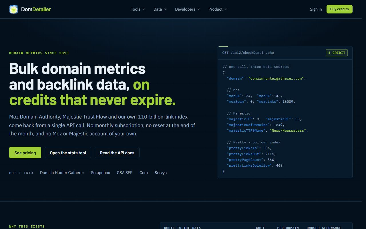Open the stats tool button
Image resolution: width=366 pixels, height=229 pixels.
[68, 153]
